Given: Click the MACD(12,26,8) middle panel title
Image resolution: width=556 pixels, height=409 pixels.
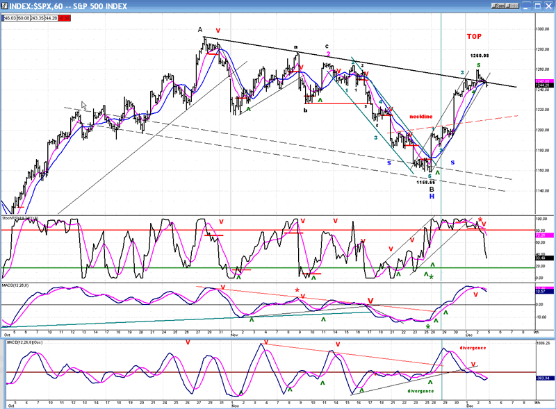Looking at the screenshot, I should [x=17, y=285].
